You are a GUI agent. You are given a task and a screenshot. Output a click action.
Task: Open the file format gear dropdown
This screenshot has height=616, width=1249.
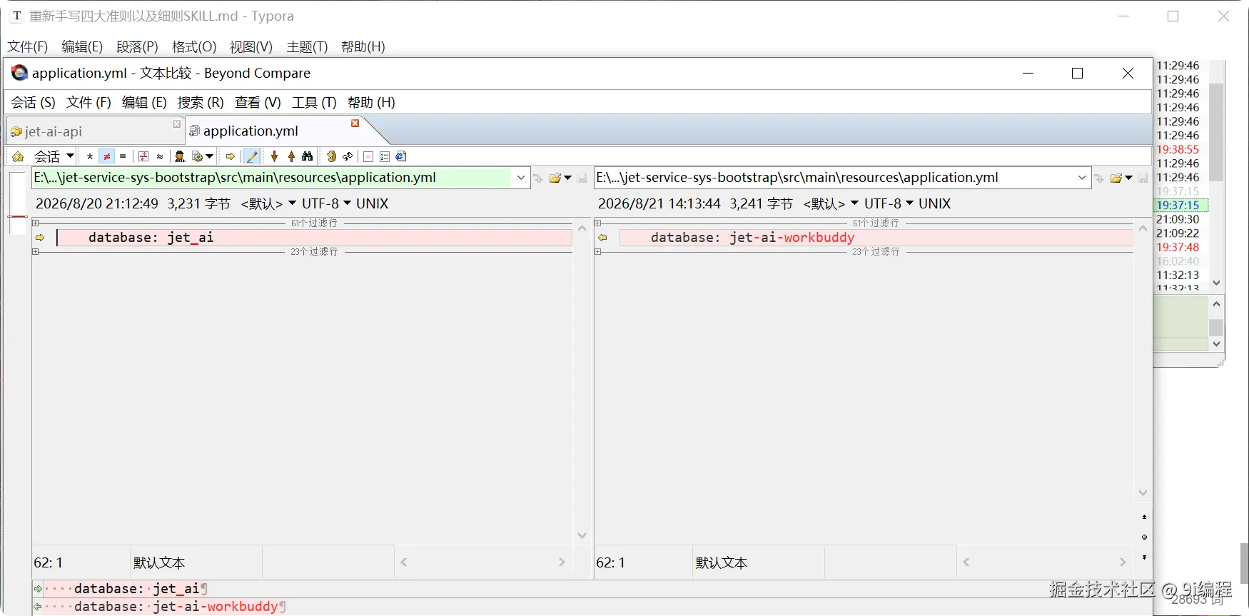click(203, 156)
